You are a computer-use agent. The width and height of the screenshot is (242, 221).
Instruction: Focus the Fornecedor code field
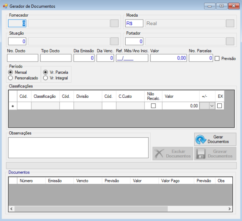pyautogui.click(x=17, y=23)
